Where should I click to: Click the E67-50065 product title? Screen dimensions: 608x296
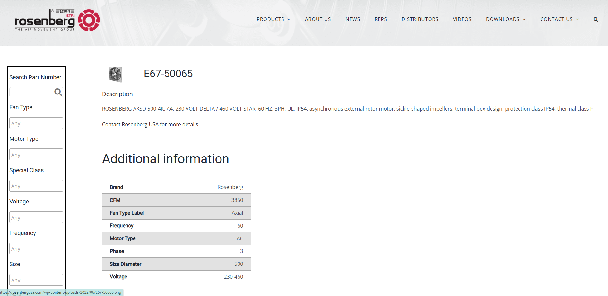pos(168,74)
